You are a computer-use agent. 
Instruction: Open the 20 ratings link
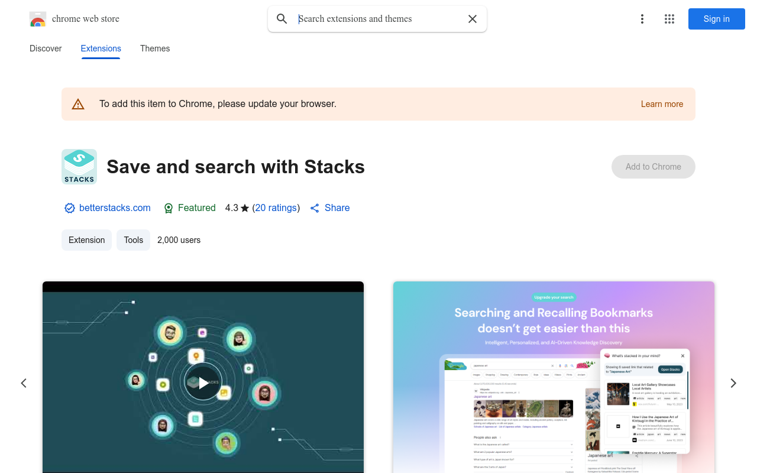[x=276, y=208]
